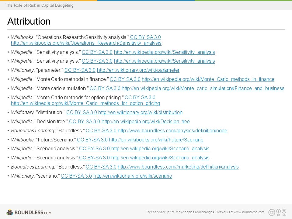Click the SA share-alike icon
This screenshot has height=219, width=292.
[x=284, y=211]
